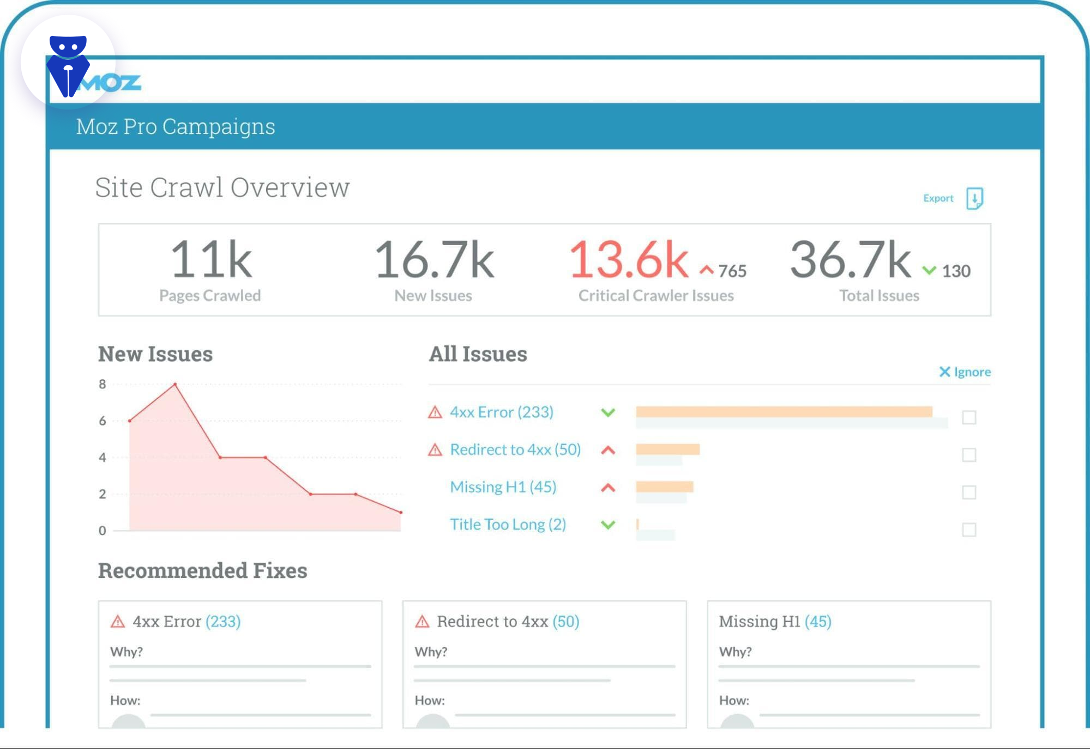This screenshot has width=1090, height=749.
Task: Click the peak point on New Issues chart
Action: 175,385
